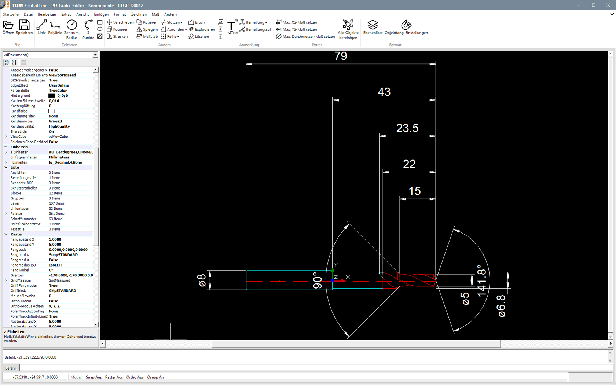Click Alle Objekte bereinigen
This screenshot has height=385, width=616.
pyautogui.click(x=348, y=30)
